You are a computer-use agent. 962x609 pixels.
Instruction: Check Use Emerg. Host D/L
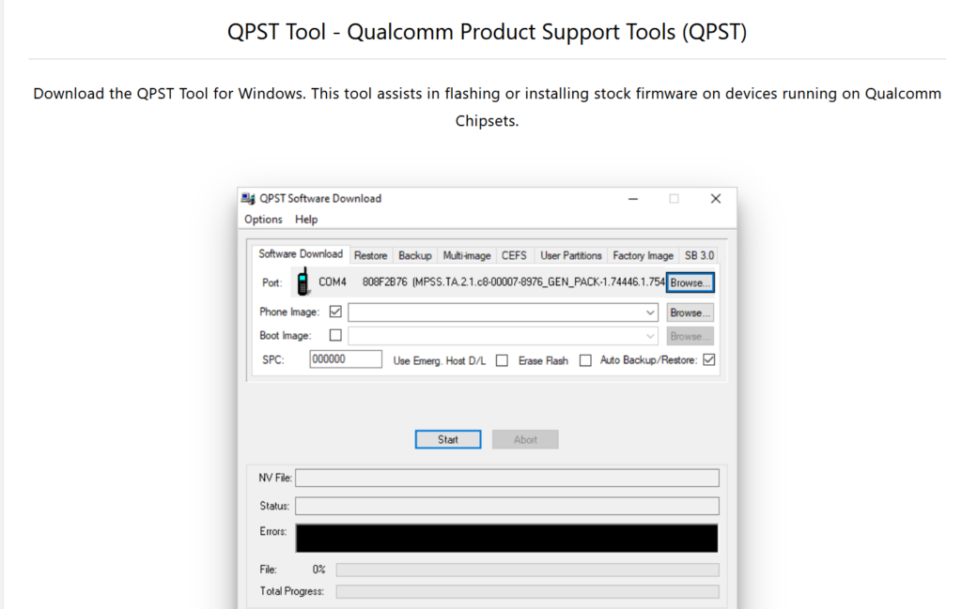pos(502,360)
